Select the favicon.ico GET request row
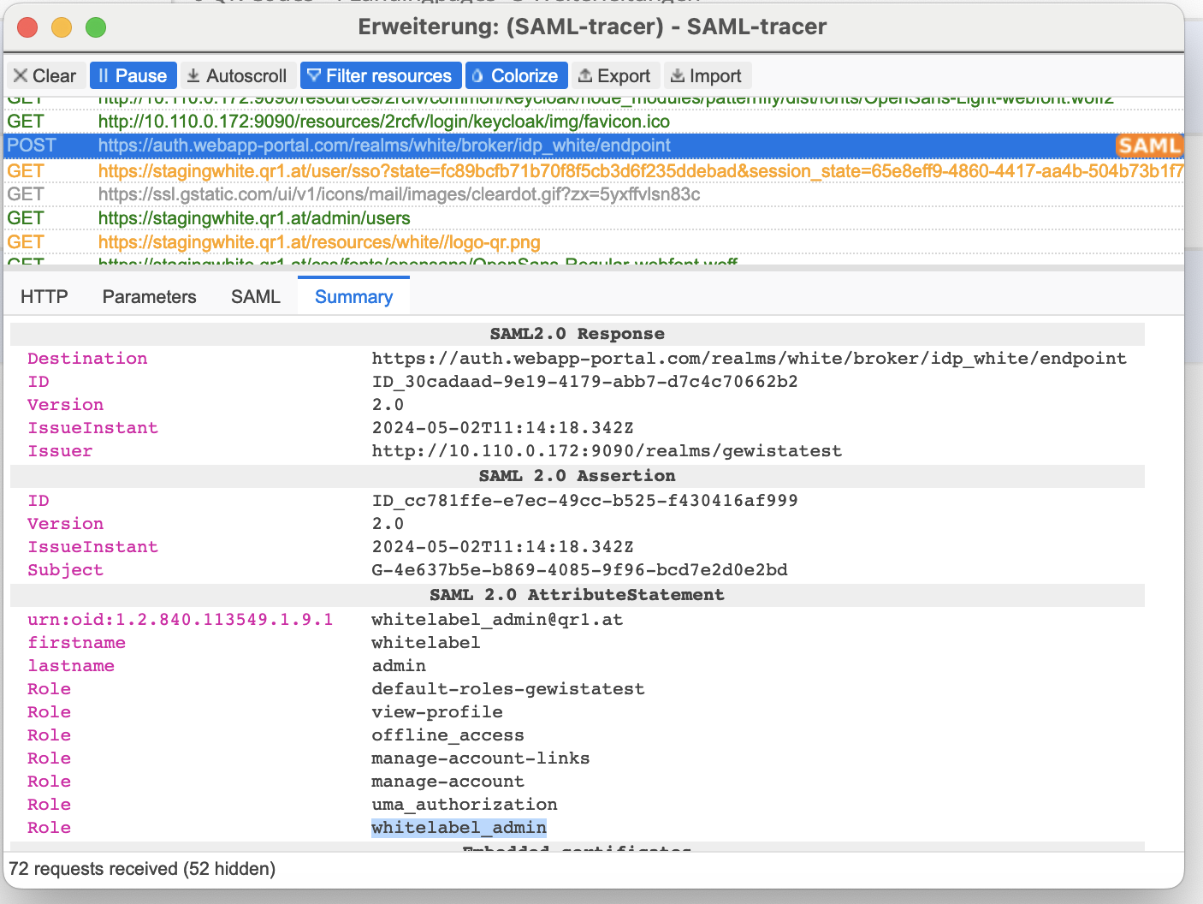 point(384,122)
